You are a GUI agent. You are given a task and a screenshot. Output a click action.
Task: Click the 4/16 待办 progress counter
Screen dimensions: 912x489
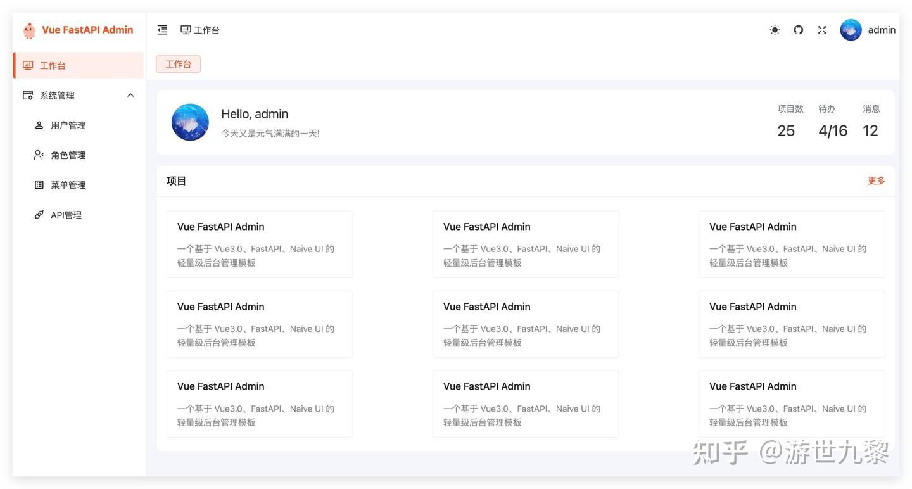pos(832,131)
